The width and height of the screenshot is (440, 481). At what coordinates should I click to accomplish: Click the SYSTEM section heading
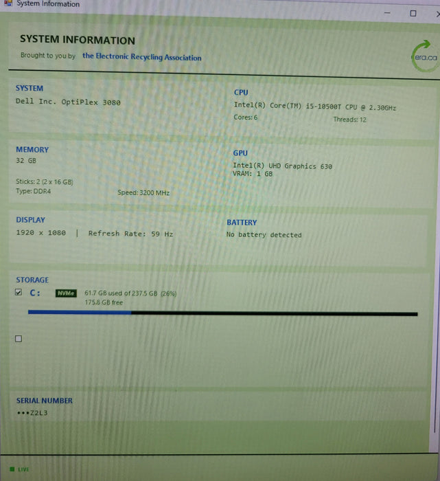[x=30, y=89]
